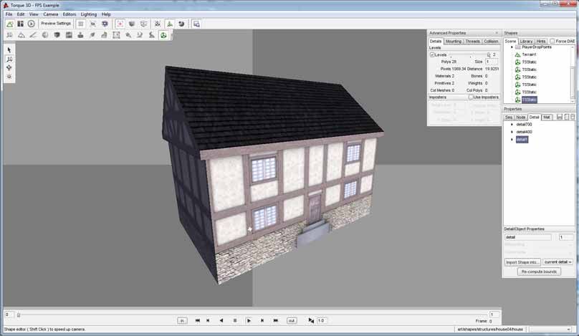Expand the PlayerDropPoints folder
579x336 pixels.
(x=512, y=47)
